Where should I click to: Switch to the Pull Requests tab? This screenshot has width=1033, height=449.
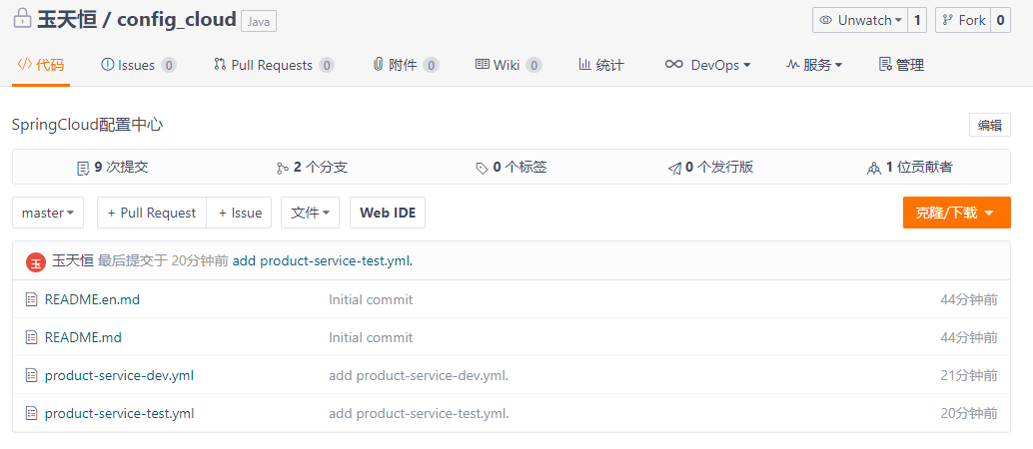click(274, 65)
